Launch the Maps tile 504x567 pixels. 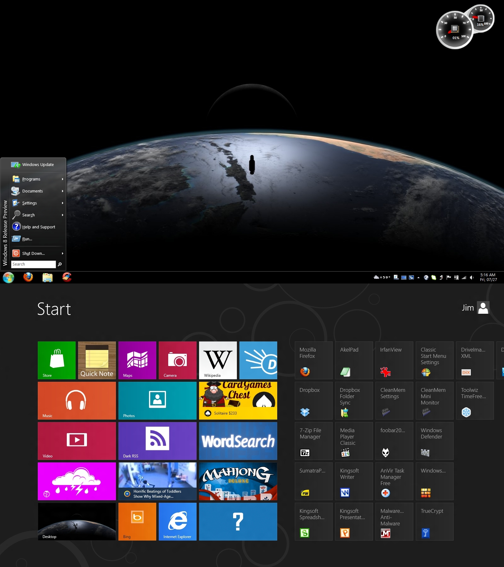(137, 360)
